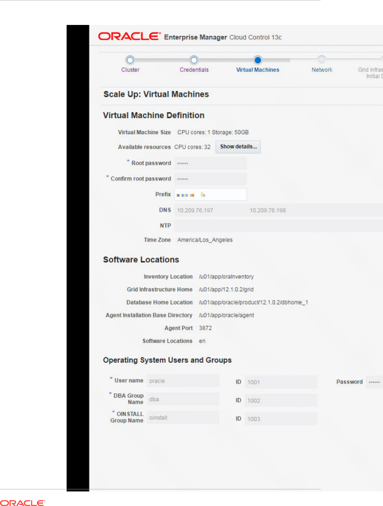383x506 pixels.
Task: Click the Network step circle
Action: tap(322, 60)
